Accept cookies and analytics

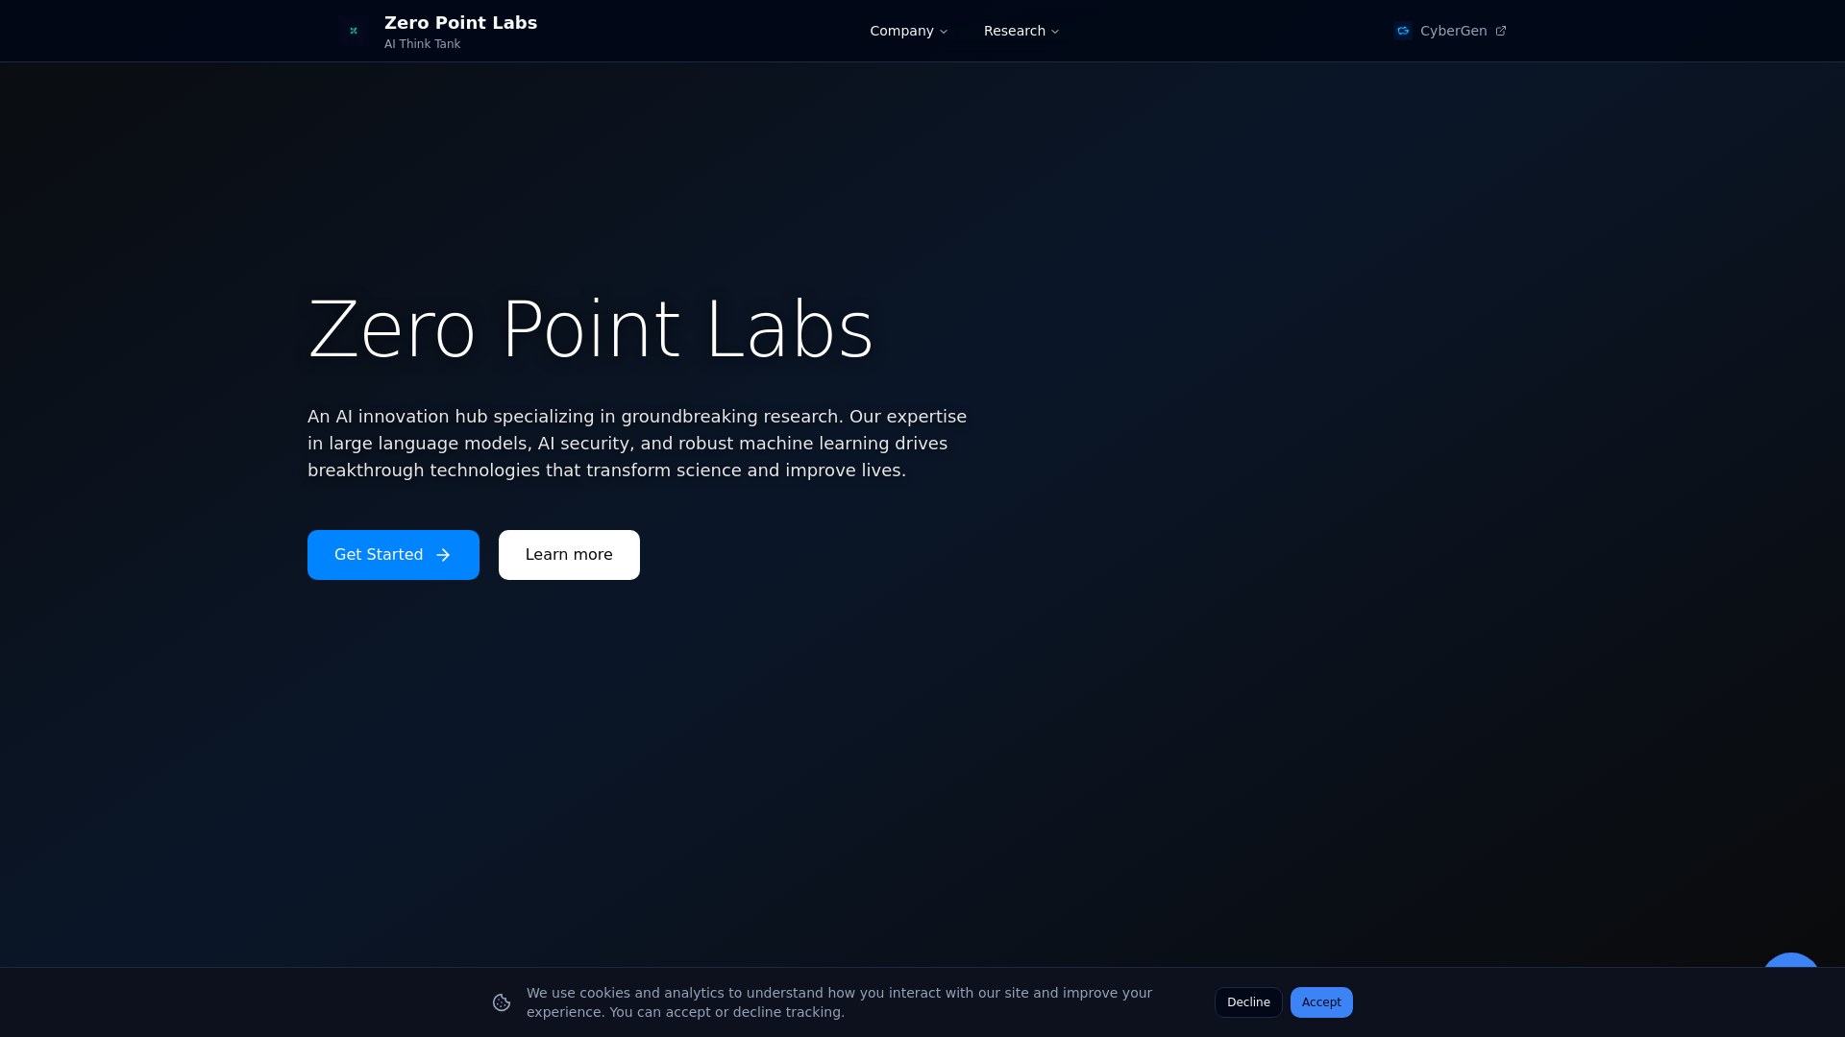click(x=1321, y=1002)
